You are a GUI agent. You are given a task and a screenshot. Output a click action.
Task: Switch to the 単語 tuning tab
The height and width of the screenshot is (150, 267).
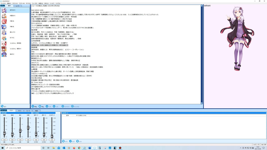[36, 111]
